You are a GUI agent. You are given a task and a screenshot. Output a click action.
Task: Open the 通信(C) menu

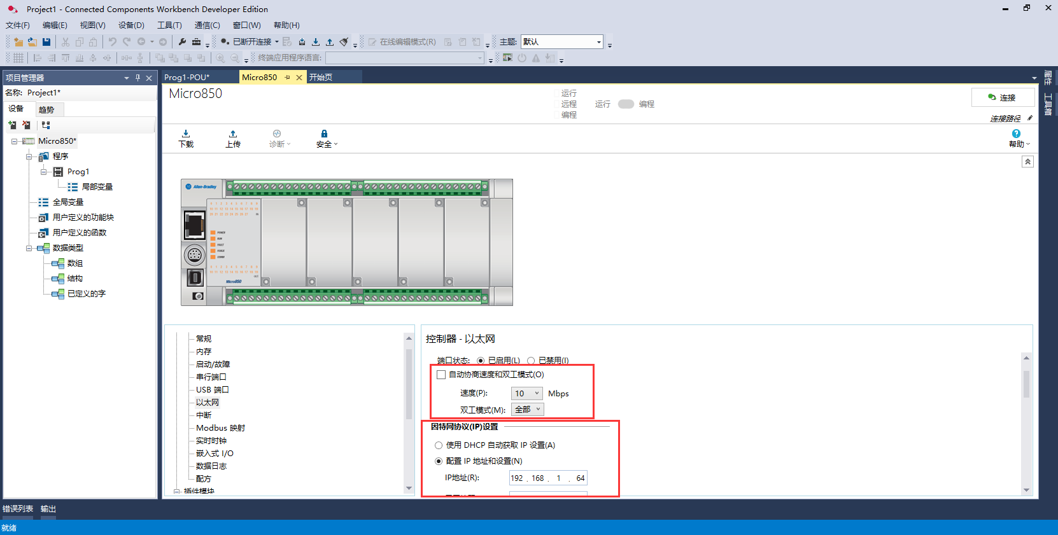(207, 25)
